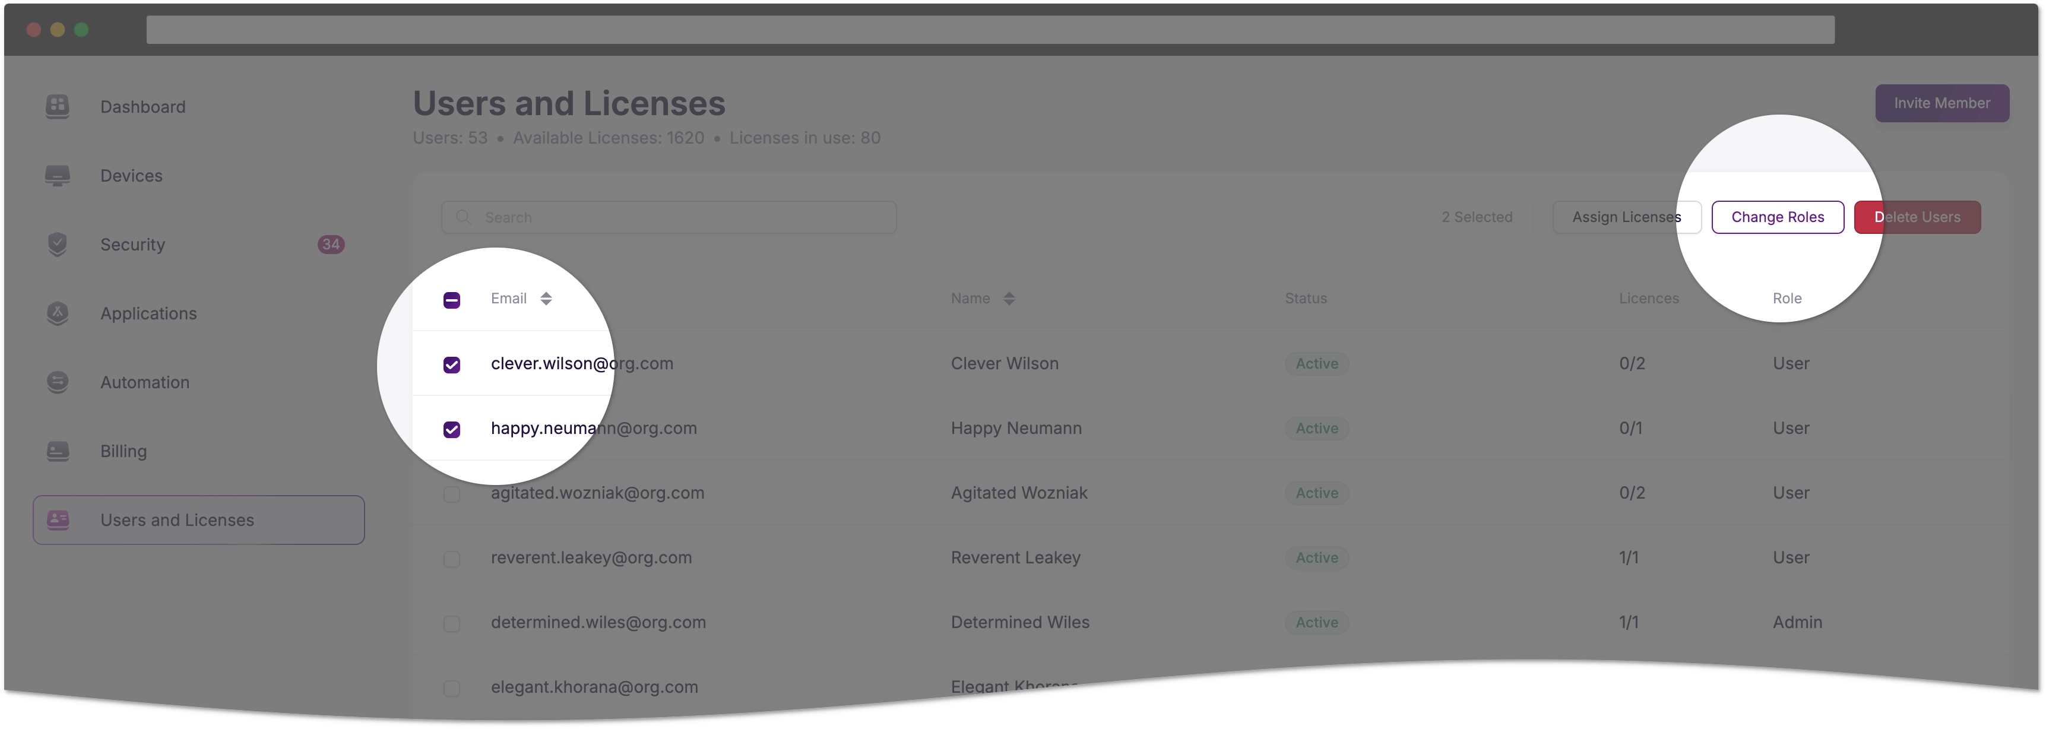Click the Applications icon in sidebar
2046x729 pixels.
coord(57,313)
